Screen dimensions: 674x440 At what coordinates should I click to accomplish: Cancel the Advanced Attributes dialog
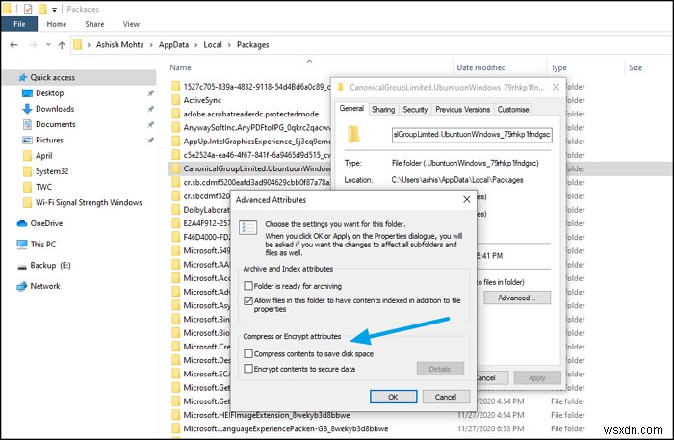(x=446, y=397)
